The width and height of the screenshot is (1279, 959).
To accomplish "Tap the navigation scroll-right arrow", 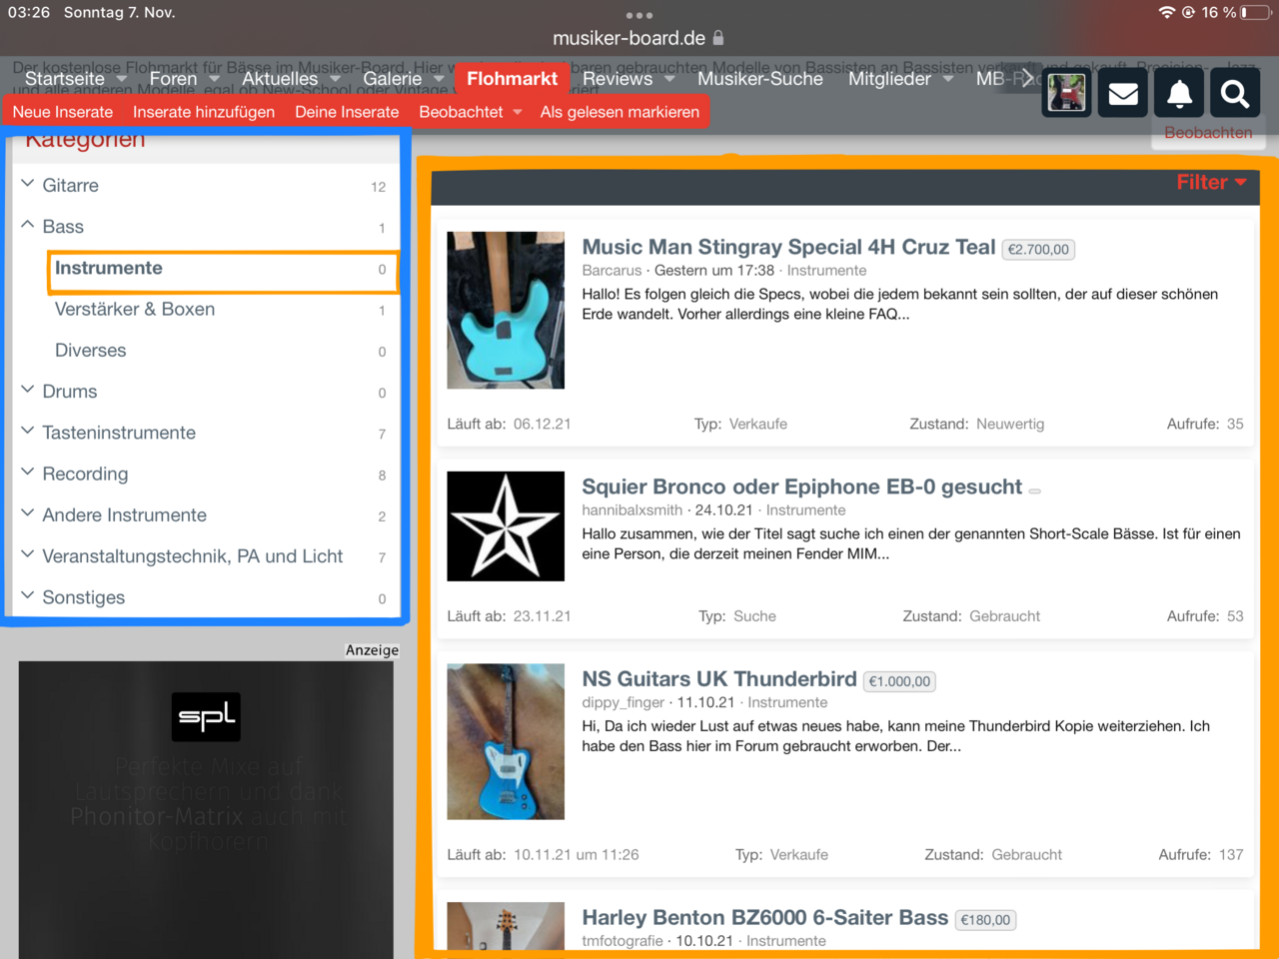I will coord(1027,77).
